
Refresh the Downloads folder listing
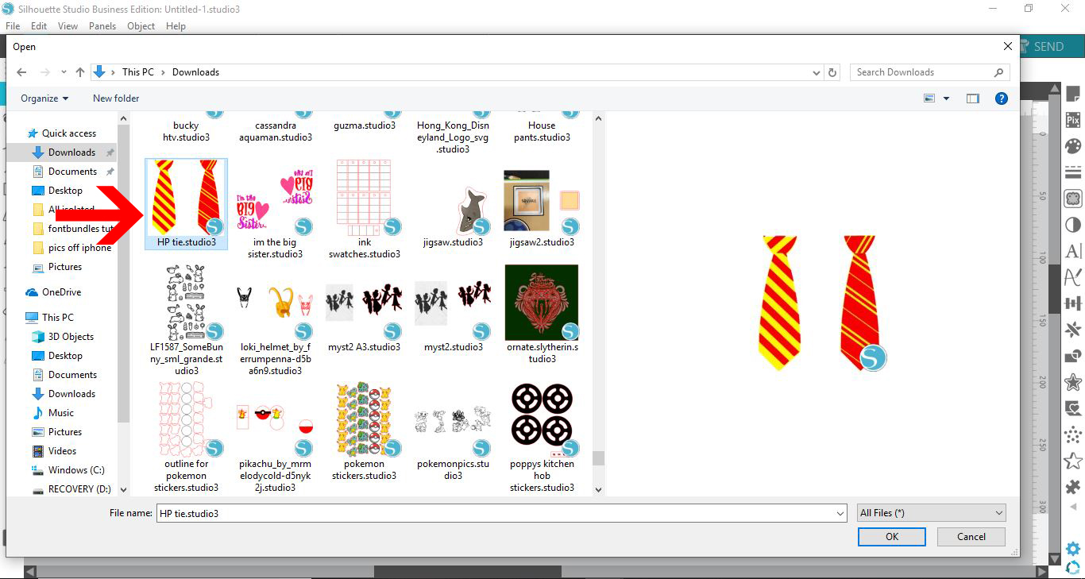click(x=832, y=72)
